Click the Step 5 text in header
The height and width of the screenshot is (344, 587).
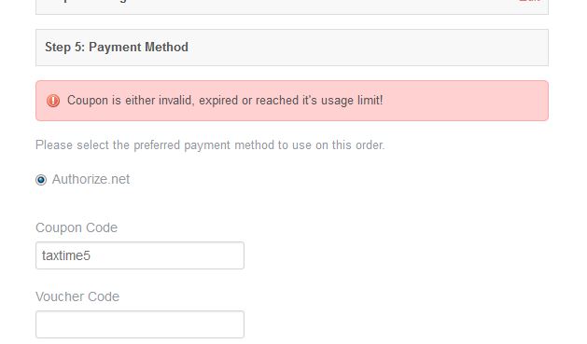pos(65,48)
